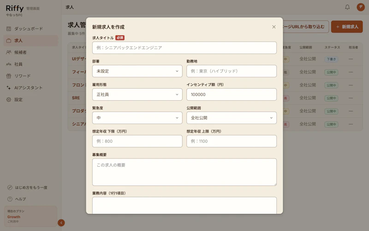
Task: Click the ステータス column header
Action: [x=332, y=48]
